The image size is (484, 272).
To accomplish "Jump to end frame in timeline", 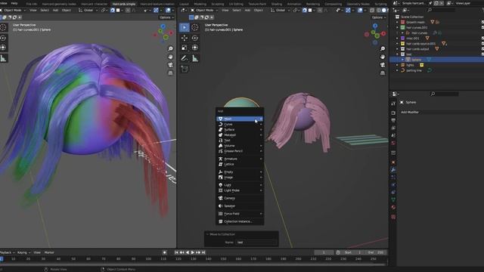I will (203, 252).
